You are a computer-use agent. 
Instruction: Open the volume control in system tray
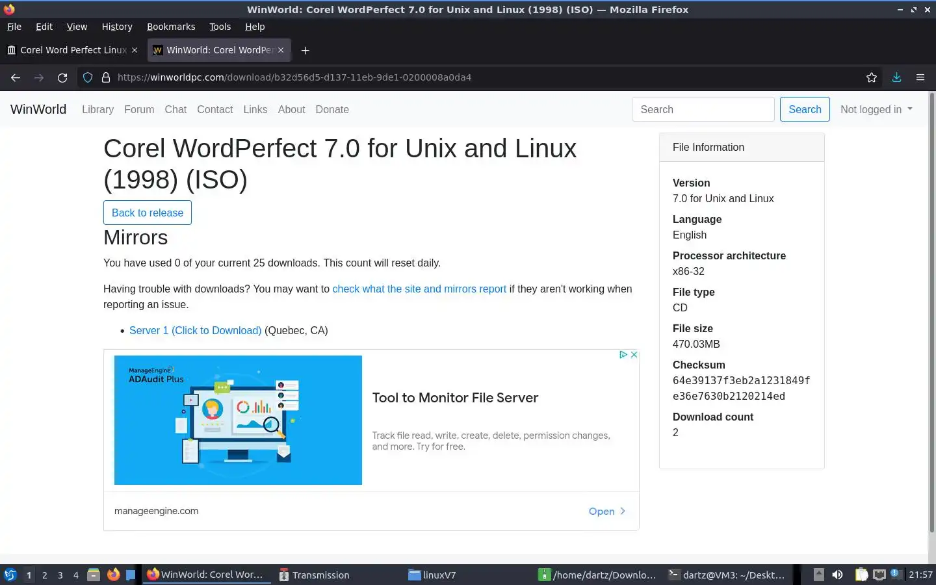click(x=837, y=575)
